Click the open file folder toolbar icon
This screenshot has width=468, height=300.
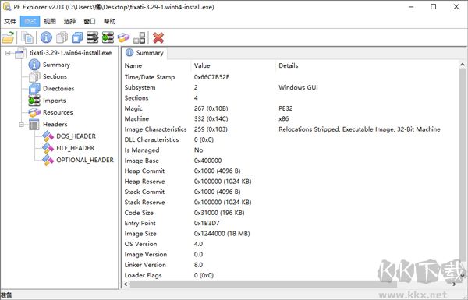pos(8,37)
